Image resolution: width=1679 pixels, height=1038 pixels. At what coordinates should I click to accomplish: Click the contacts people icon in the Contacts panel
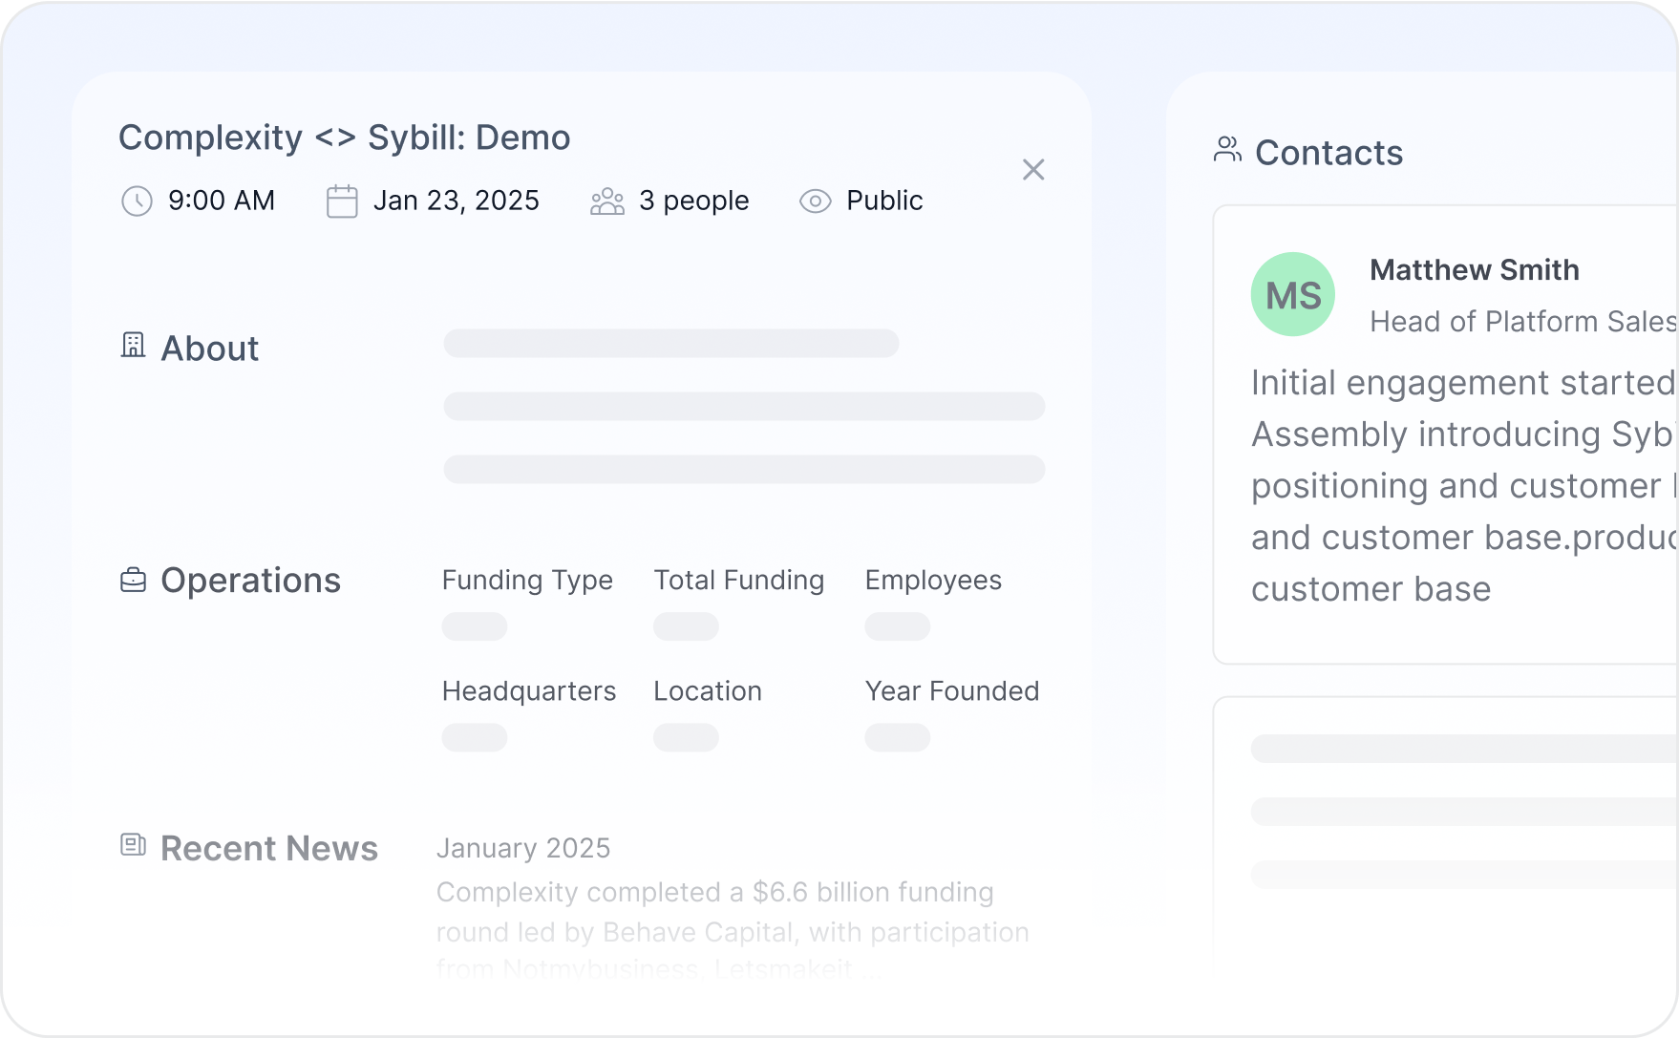pyautogui.click(x=1228, y=149)
